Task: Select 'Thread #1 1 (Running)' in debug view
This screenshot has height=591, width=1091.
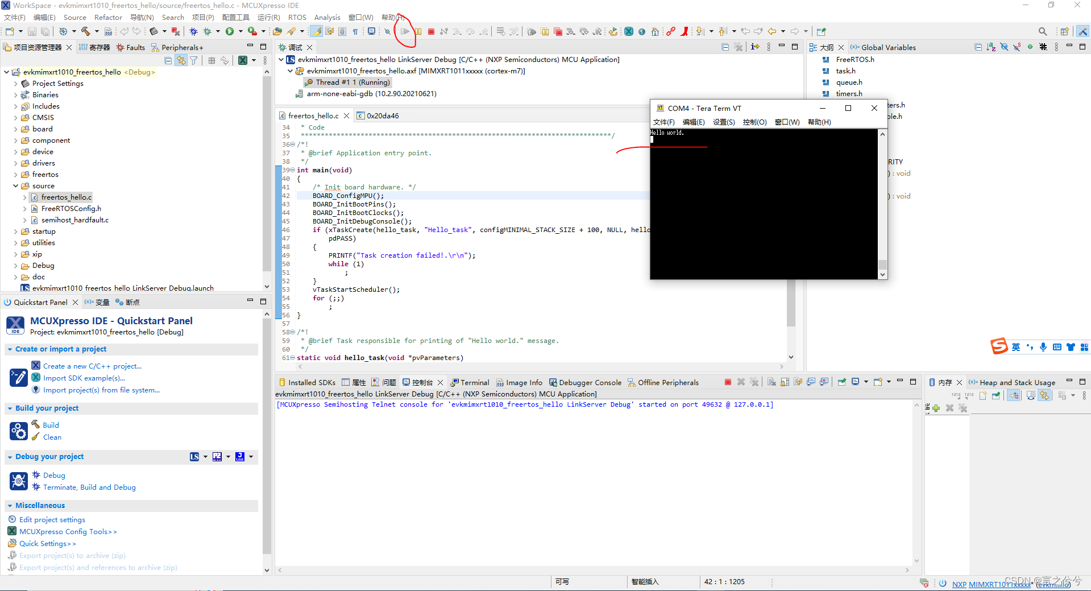Action: point(352,82)
